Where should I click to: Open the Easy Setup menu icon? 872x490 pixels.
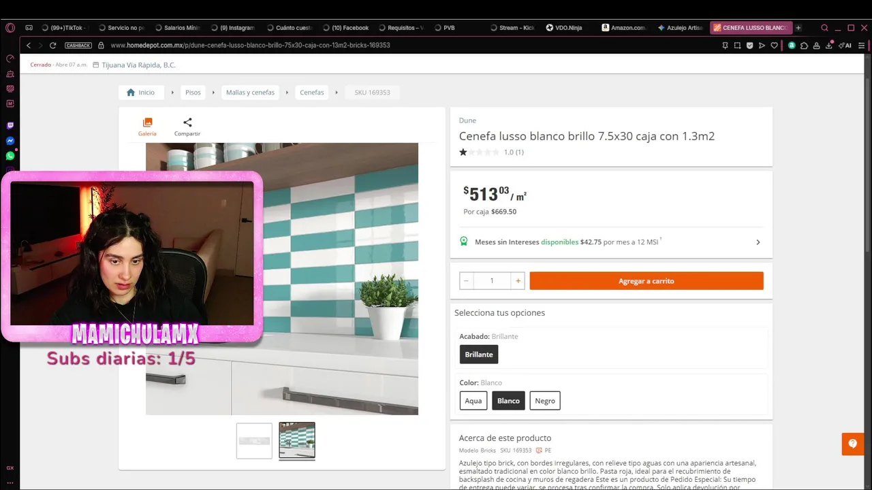coord(862,46)
